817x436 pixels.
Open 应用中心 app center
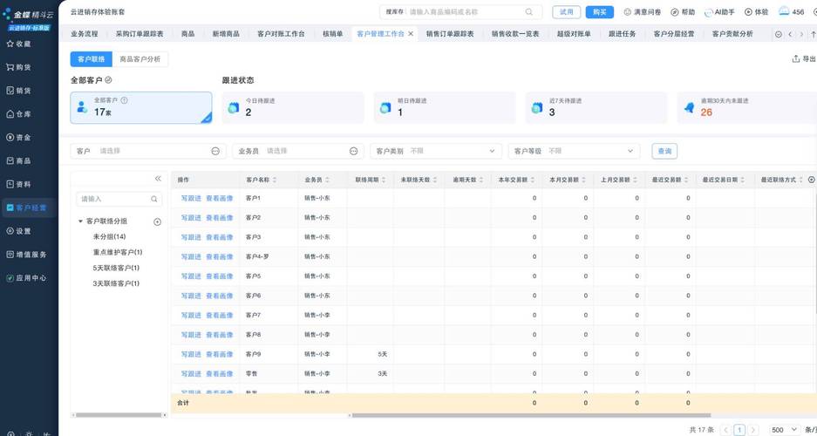[x=26, y=278]
